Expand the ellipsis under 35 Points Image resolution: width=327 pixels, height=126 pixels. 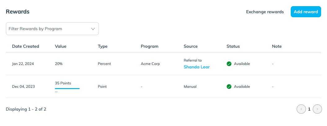coord(56,91)
